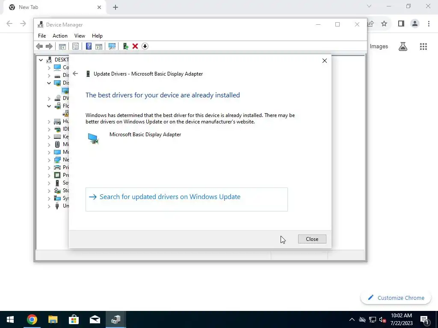Click the Images link on Google page
This screenshot has width=438, height=328.
(379, 46)
